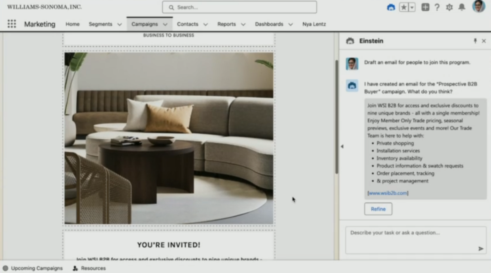Image resolution: width=491 pixels, height=273 pixels.
Task: Click the 'I have created an email' reply
Action: 421,88
